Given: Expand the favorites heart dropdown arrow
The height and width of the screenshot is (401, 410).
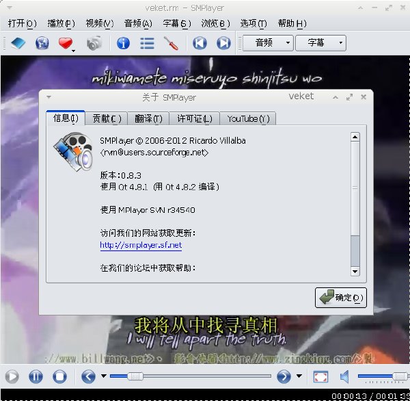Looking at the screenshot, I should pos(74,51).
